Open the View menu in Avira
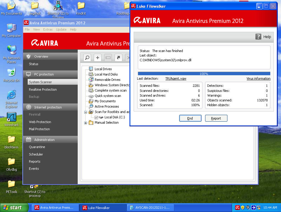The width and height of the screenshot is (281, 212). (x=36, y=29)
